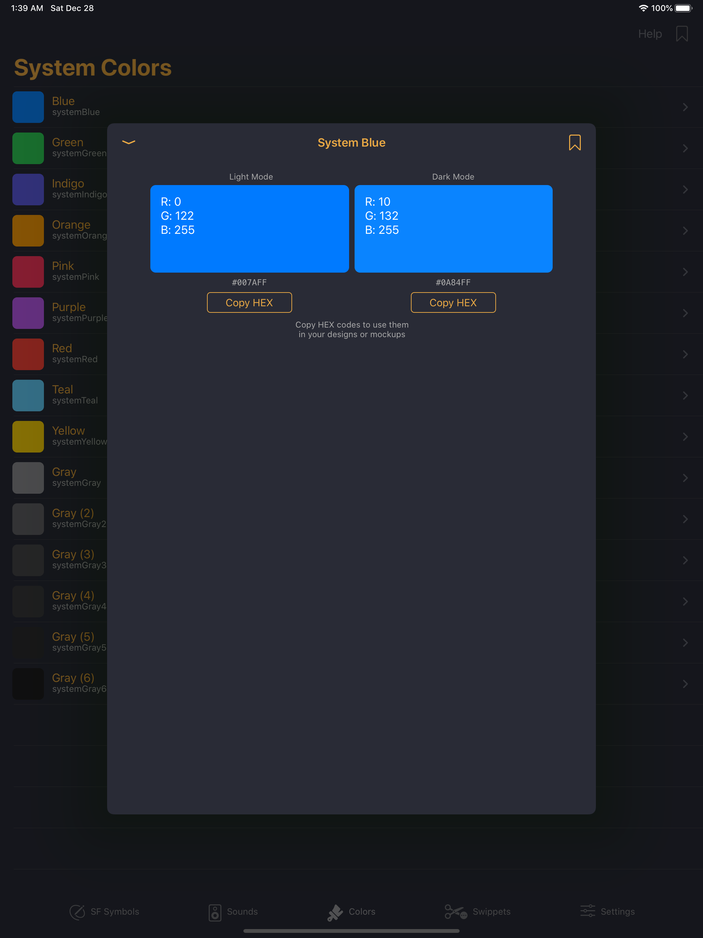The height and width of the screenshot is (938, 703).
Task: Select the Colors paintbrush tab
Action: click(351, 911)
